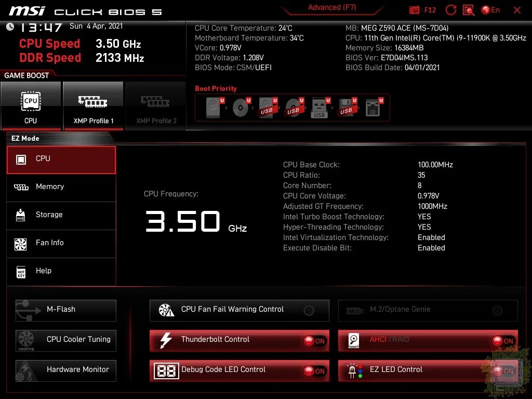This screenshot has height=399, width=532.
Task: Click the reset/refresh circular arrow icon
Action: 450,10
